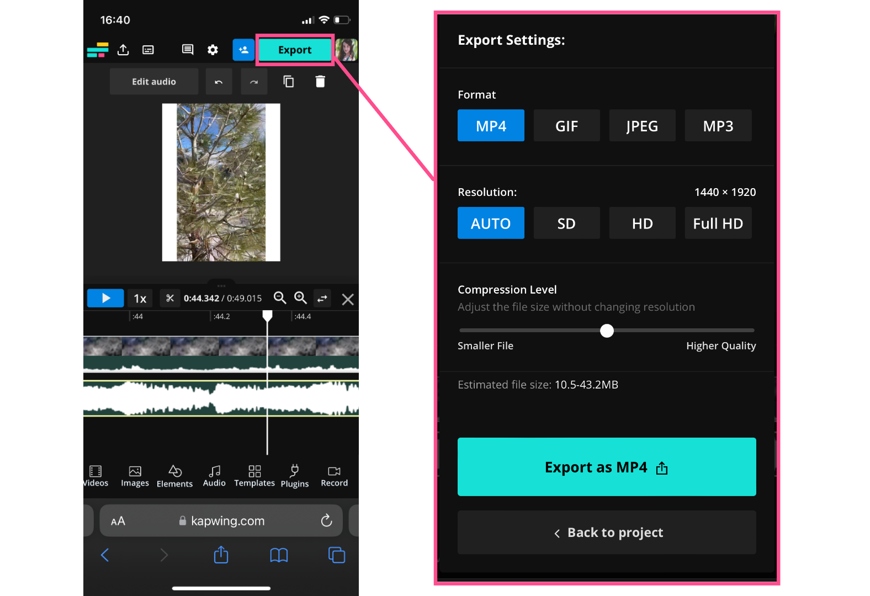Screen dimensions: 870x596
Task: Click the compression level slider handle
Action: coord(607,331)
